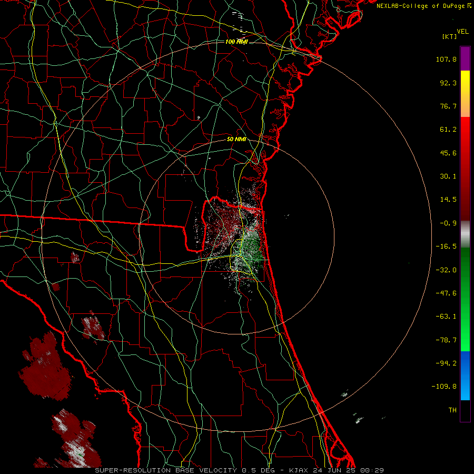Click the NEXLAB-College of DuPage label
This screenshot has width=474, height=474.
[x=420, y=6]
